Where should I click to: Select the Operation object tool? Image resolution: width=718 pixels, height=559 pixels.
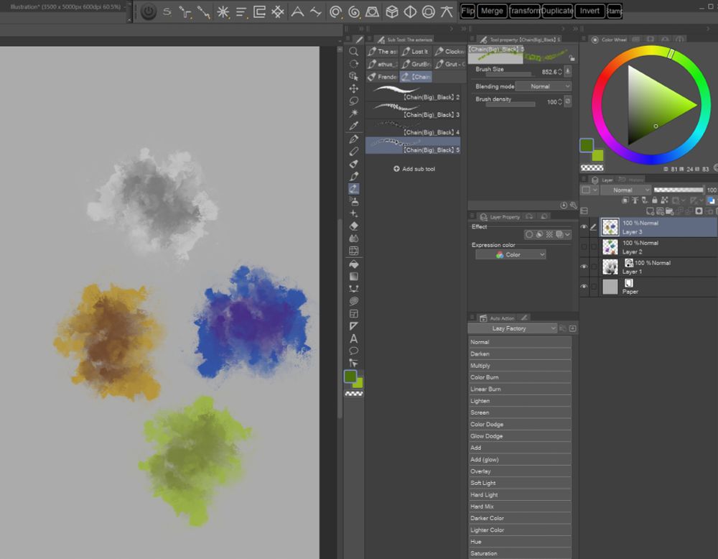tap(353, 76)
